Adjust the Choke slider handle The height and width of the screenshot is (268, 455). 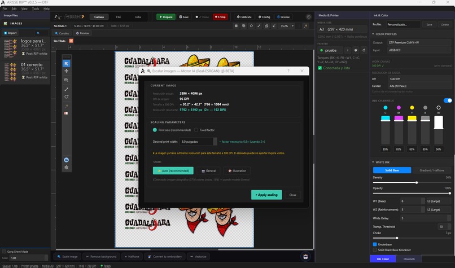pos(397,238)
